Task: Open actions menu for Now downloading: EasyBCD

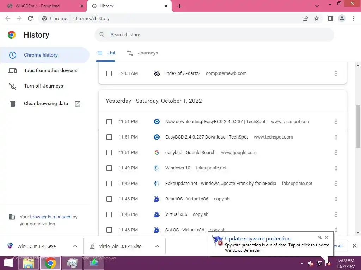Action: pos(336,122)
